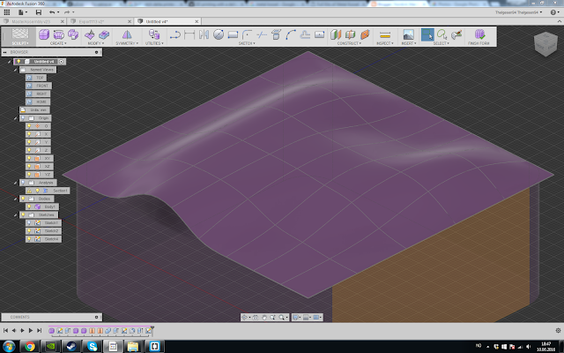Select the Offset Plane construct icon
The image size is (564, 353).
336,34
